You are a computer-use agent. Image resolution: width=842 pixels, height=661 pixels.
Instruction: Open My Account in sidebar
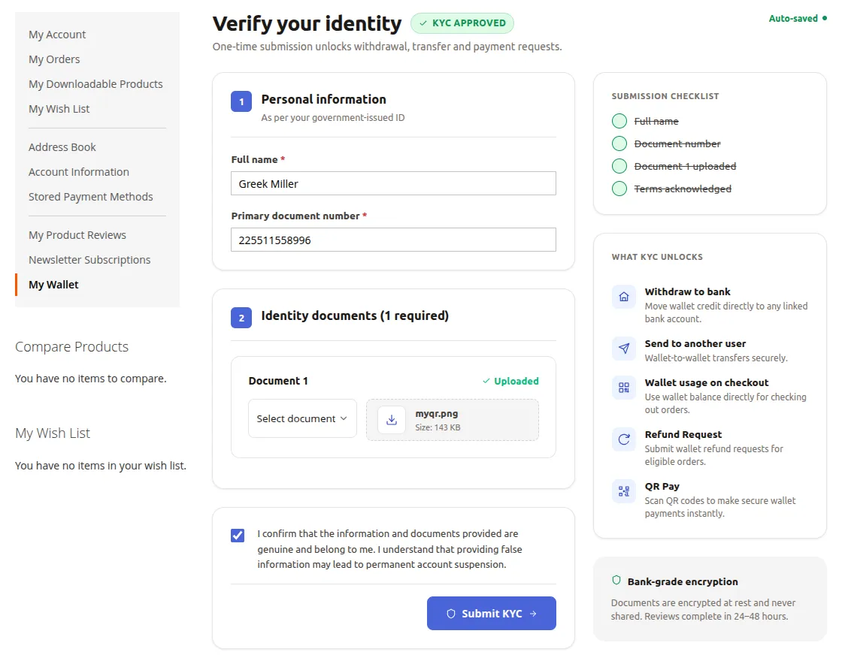pyautogui.click(x=57, y=35)
